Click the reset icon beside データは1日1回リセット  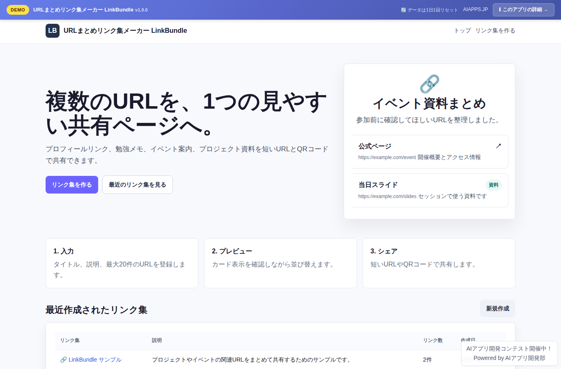(403, 10)
